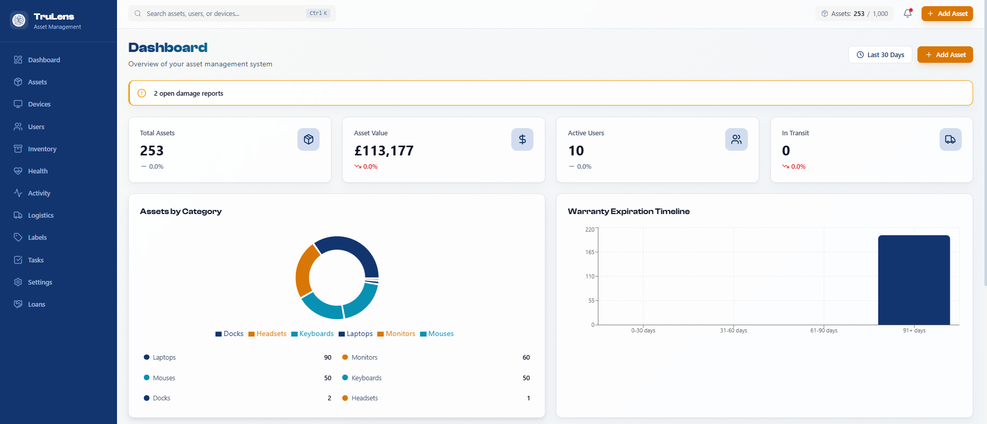Toggle Headsets in the chart legend
987x424 pixels.
pyautogui.click(x=267, y=333)
